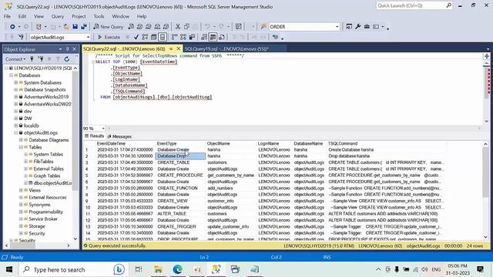Click the CREATE_TRIGGER cell in row 13

point(180,226)
